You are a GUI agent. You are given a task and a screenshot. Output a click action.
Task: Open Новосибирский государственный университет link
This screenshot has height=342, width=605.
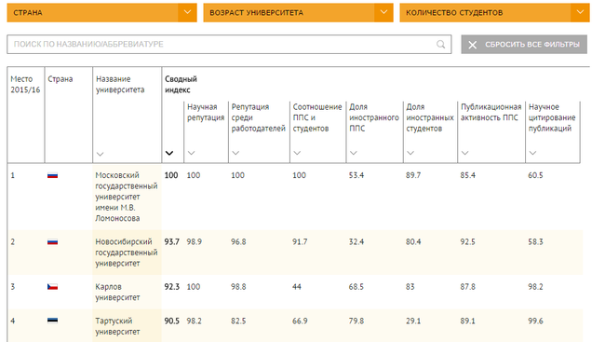[127, 253]
